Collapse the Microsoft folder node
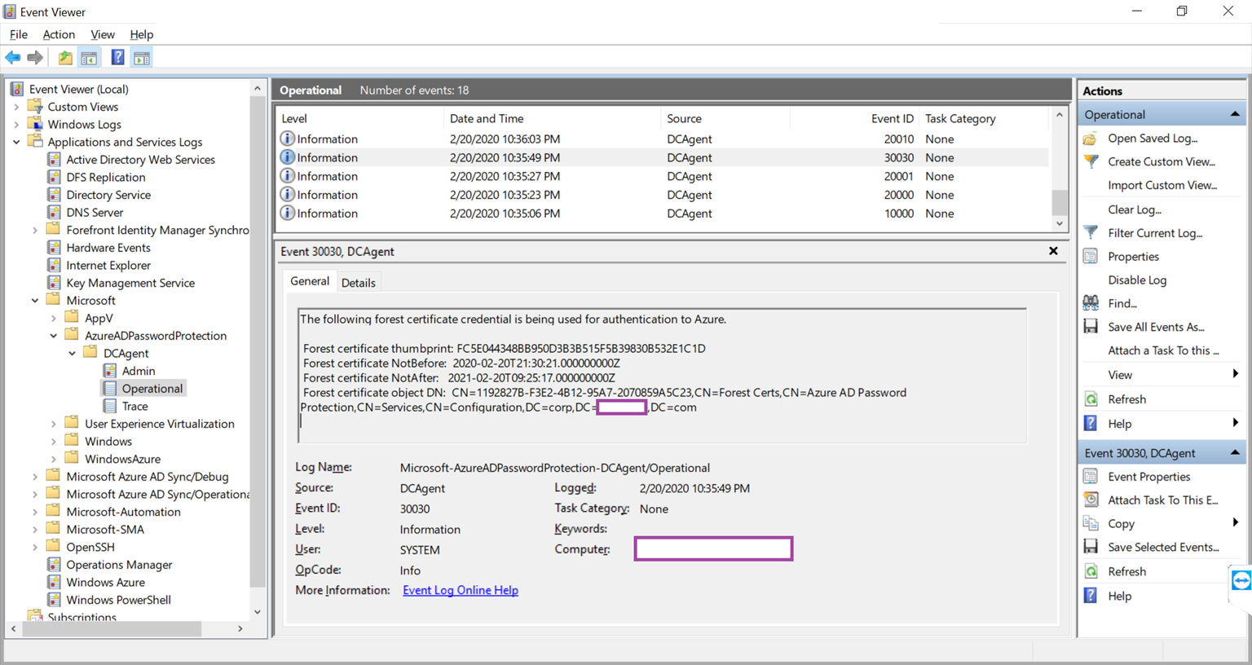The image size is (1252, 665). [x=35, y=301]
